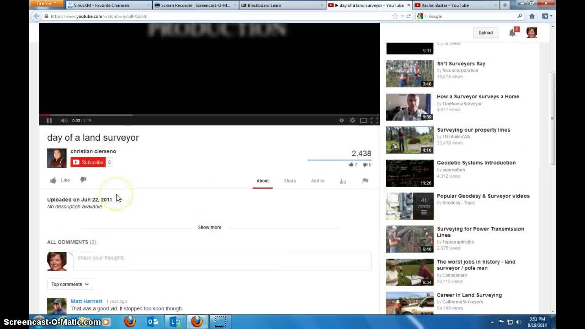This screenshot has height=329, width=585.
Task: Open the video settings gear
Action: coord(352,121)
